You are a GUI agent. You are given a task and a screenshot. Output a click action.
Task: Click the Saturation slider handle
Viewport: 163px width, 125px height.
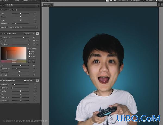(x=17, y=69)
